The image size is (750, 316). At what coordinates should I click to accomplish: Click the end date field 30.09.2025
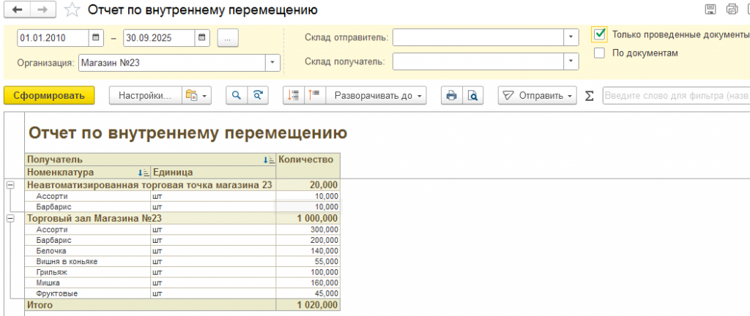click(159, 38)
